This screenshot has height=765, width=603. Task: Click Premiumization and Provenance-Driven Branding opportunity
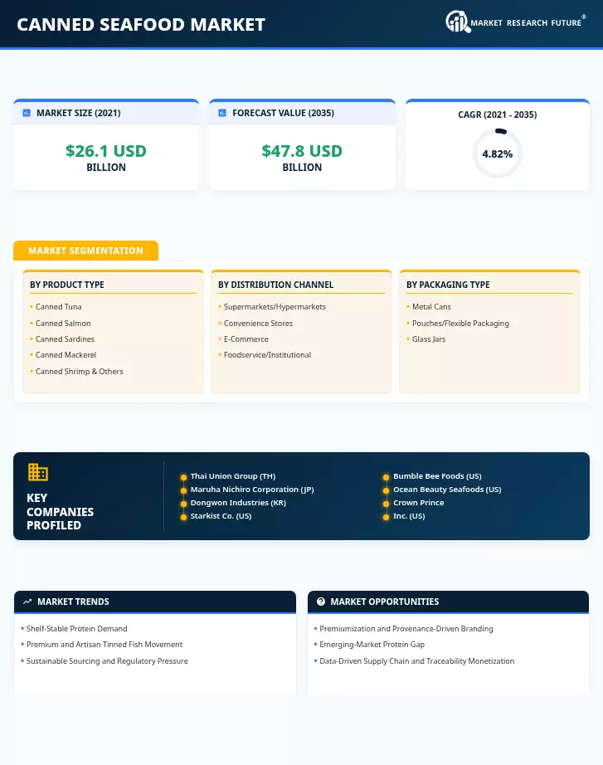406,629
